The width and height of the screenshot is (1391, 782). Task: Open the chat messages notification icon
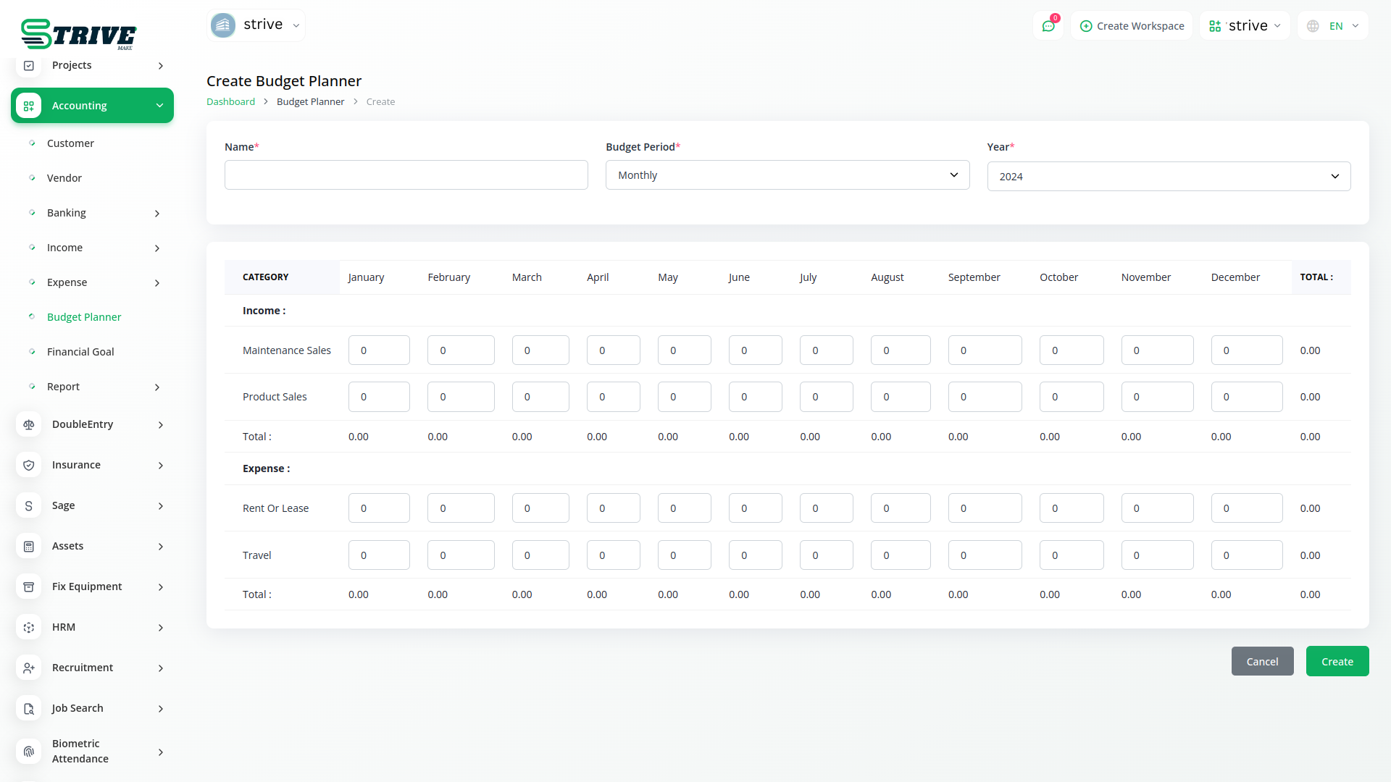1048,26
